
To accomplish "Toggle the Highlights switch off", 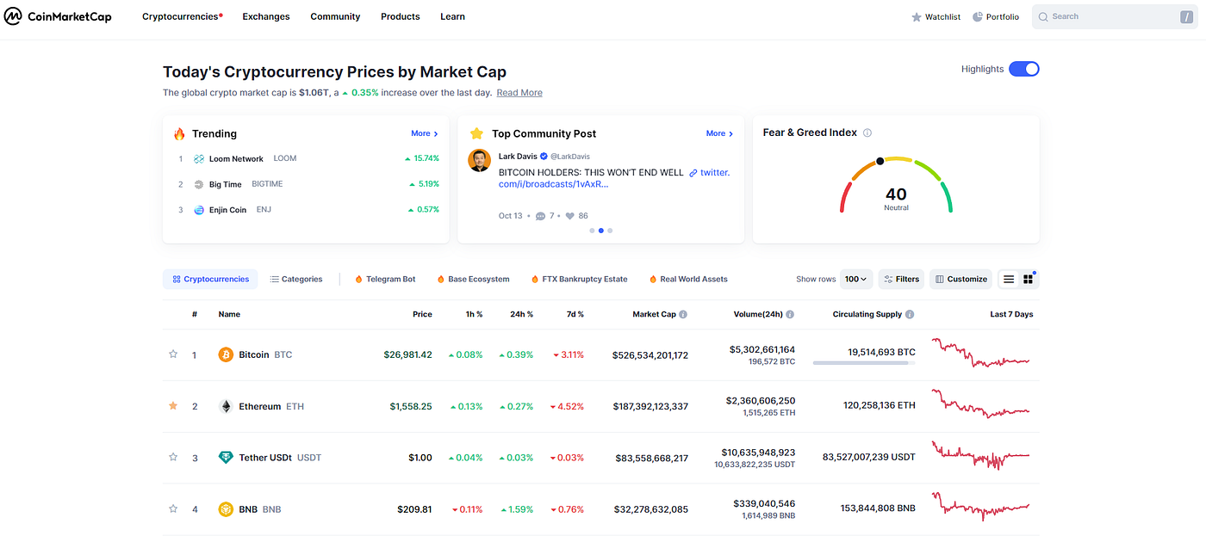I will (1024, 69).
